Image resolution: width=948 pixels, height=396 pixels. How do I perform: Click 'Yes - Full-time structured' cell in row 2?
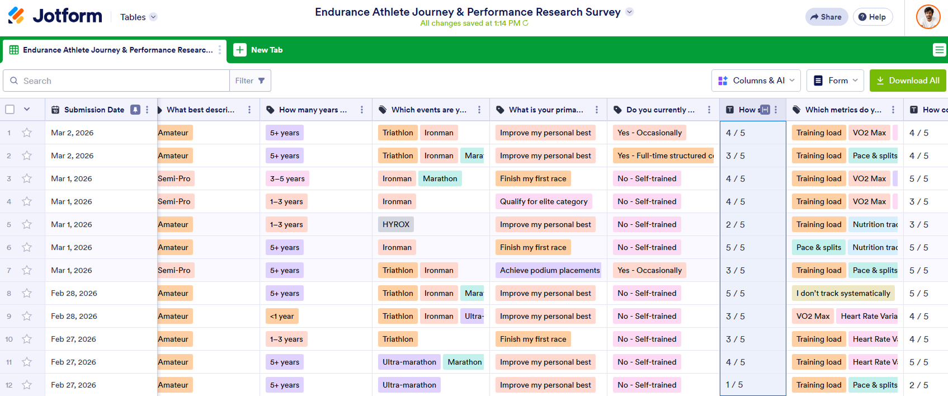[663, 155]
